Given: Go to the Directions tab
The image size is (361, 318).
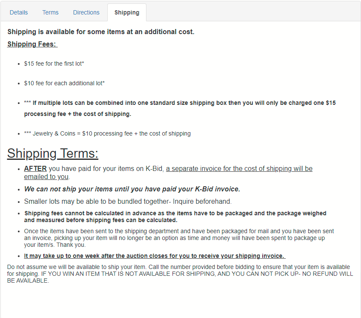Looking at the screenshot, I should point(86,12).
